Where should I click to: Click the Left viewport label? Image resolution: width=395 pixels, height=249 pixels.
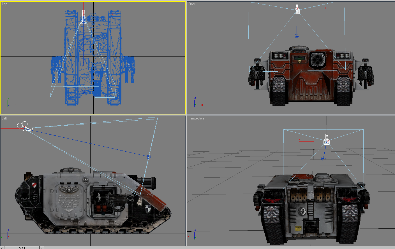4,118
